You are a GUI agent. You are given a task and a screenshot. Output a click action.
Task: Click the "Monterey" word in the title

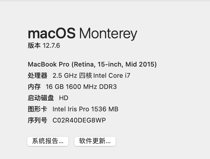tap(108, 34)
